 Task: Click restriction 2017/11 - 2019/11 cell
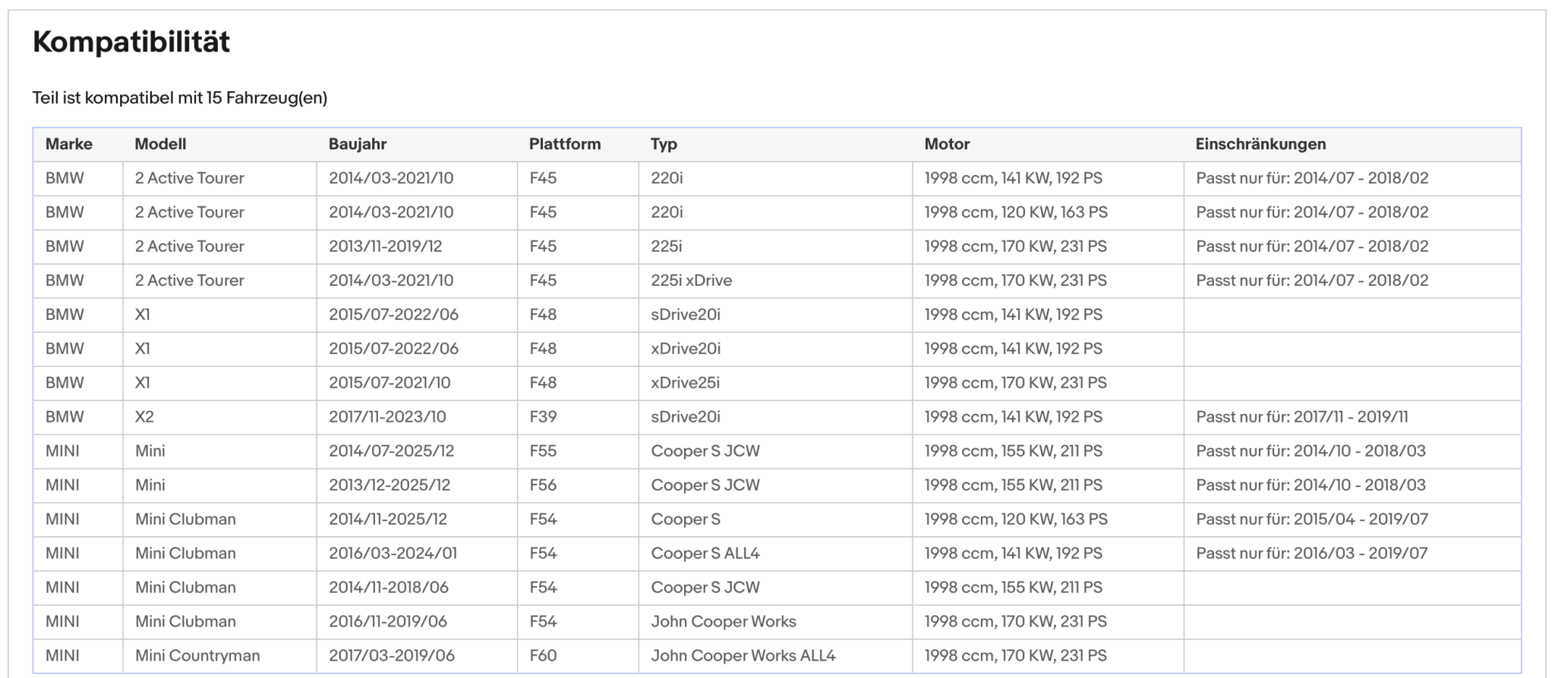[1352, 417]
